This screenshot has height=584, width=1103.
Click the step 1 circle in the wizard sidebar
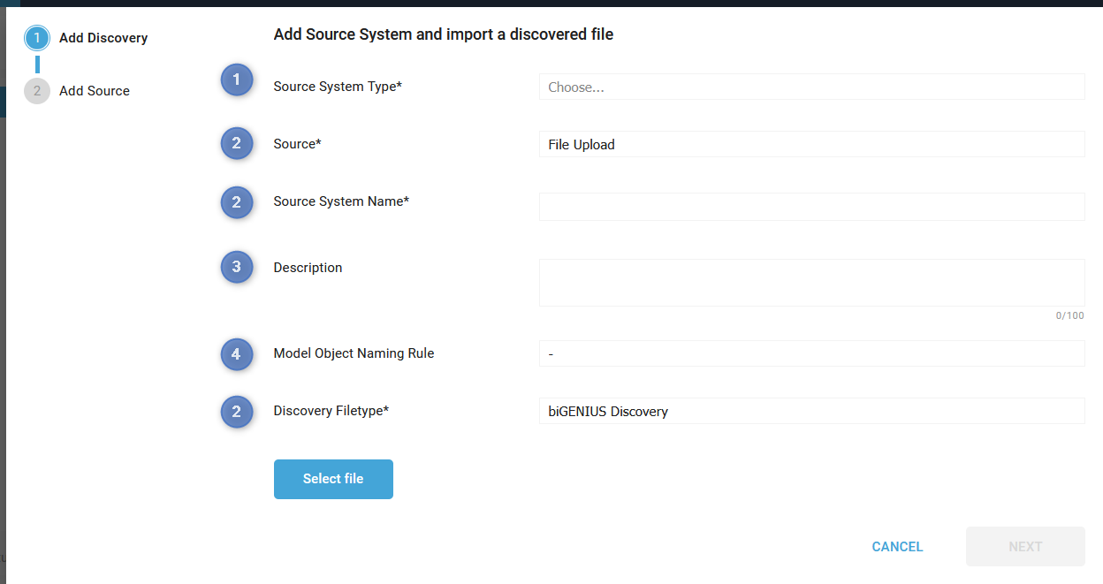click(x=37, y=38)
